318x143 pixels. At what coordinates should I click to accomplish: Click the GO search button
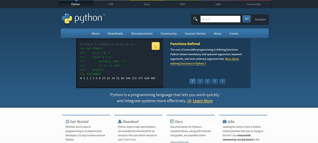pyautogui.click(x=246, y=19)
